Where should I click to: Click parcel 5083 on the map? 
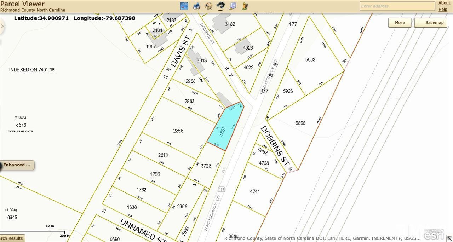tap(310, 59)
